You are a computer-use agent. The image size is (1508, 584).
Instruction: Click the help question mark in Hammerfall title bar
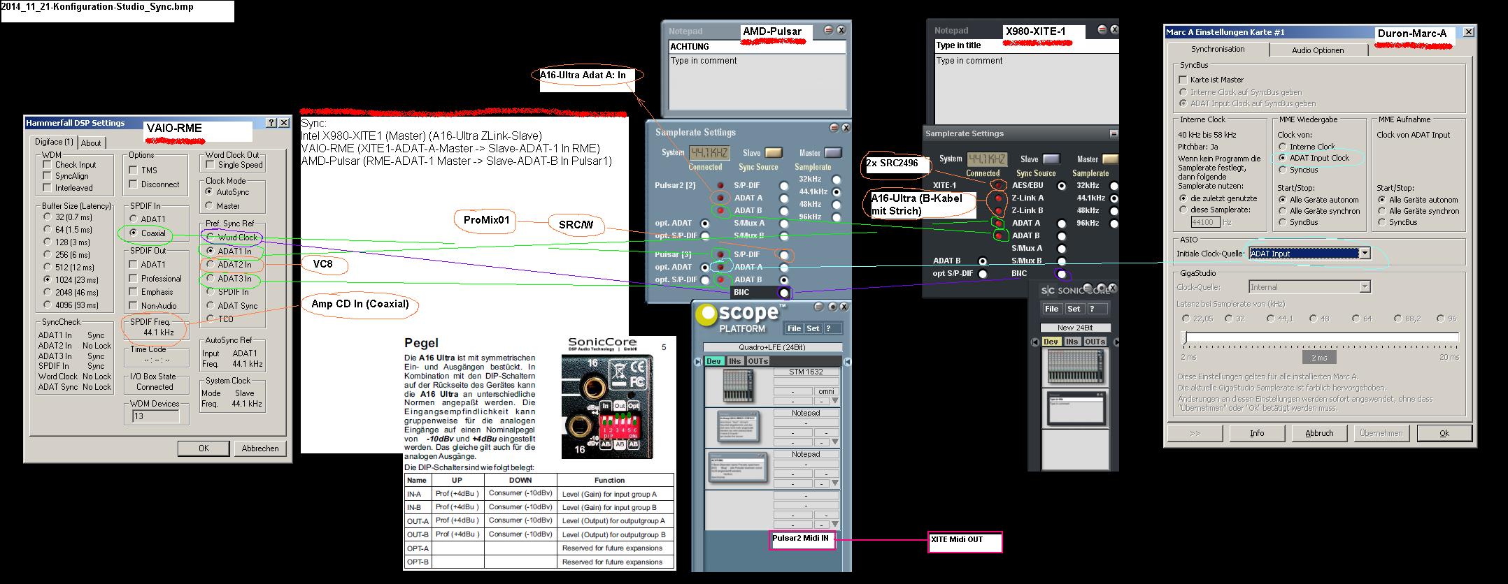pos(271,123)
